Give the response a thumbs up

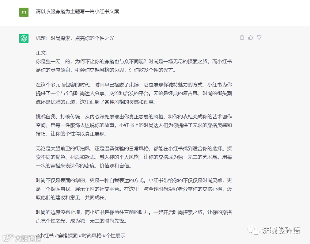[251, 37]
